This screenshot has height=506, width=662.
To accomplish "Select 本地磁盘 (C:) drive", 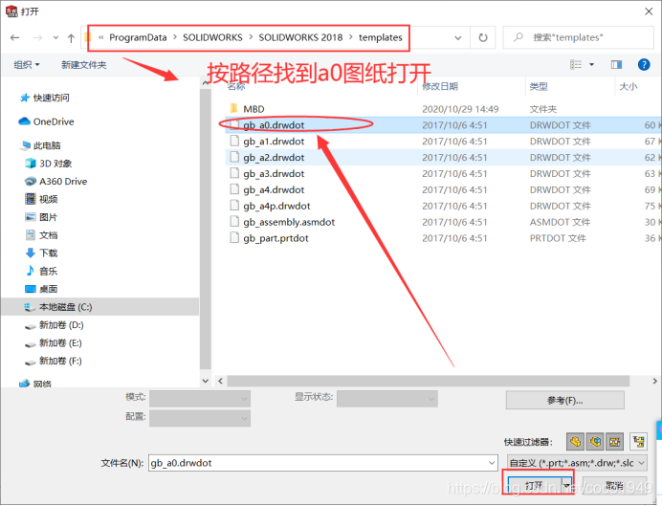I will point(65,307).
